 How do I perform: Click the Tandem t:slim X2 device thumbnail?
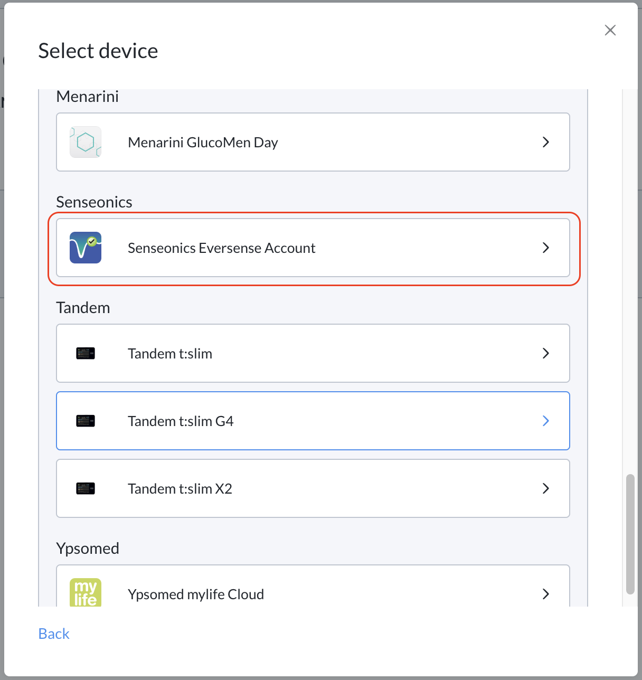coord(86,488)
